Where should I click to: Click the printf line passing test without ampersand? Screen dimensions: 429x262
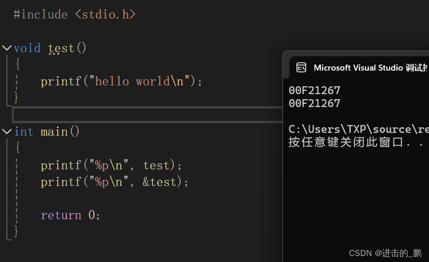(x=111, y=166)
